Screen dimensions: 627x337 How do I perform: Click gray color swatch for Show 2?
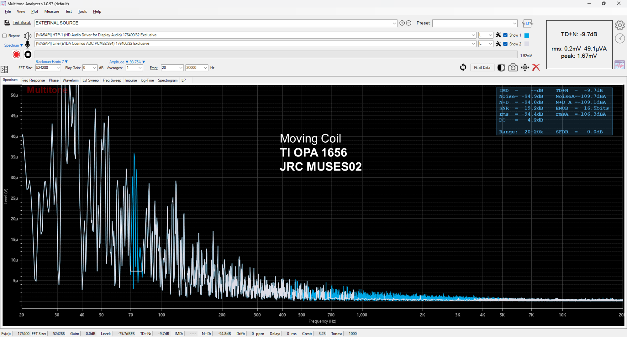pyautogui.click(x=527, y=44)
